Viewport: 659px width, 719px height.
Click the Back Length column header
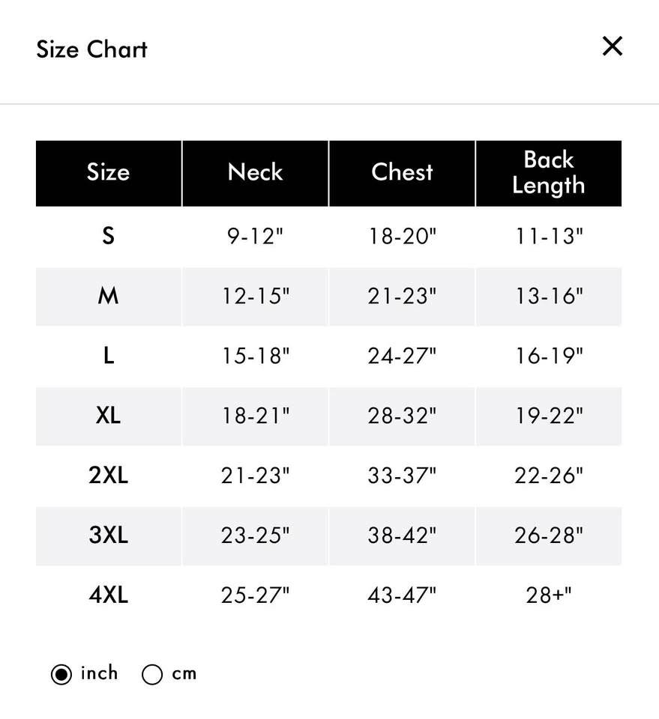[x=549, y=172]
